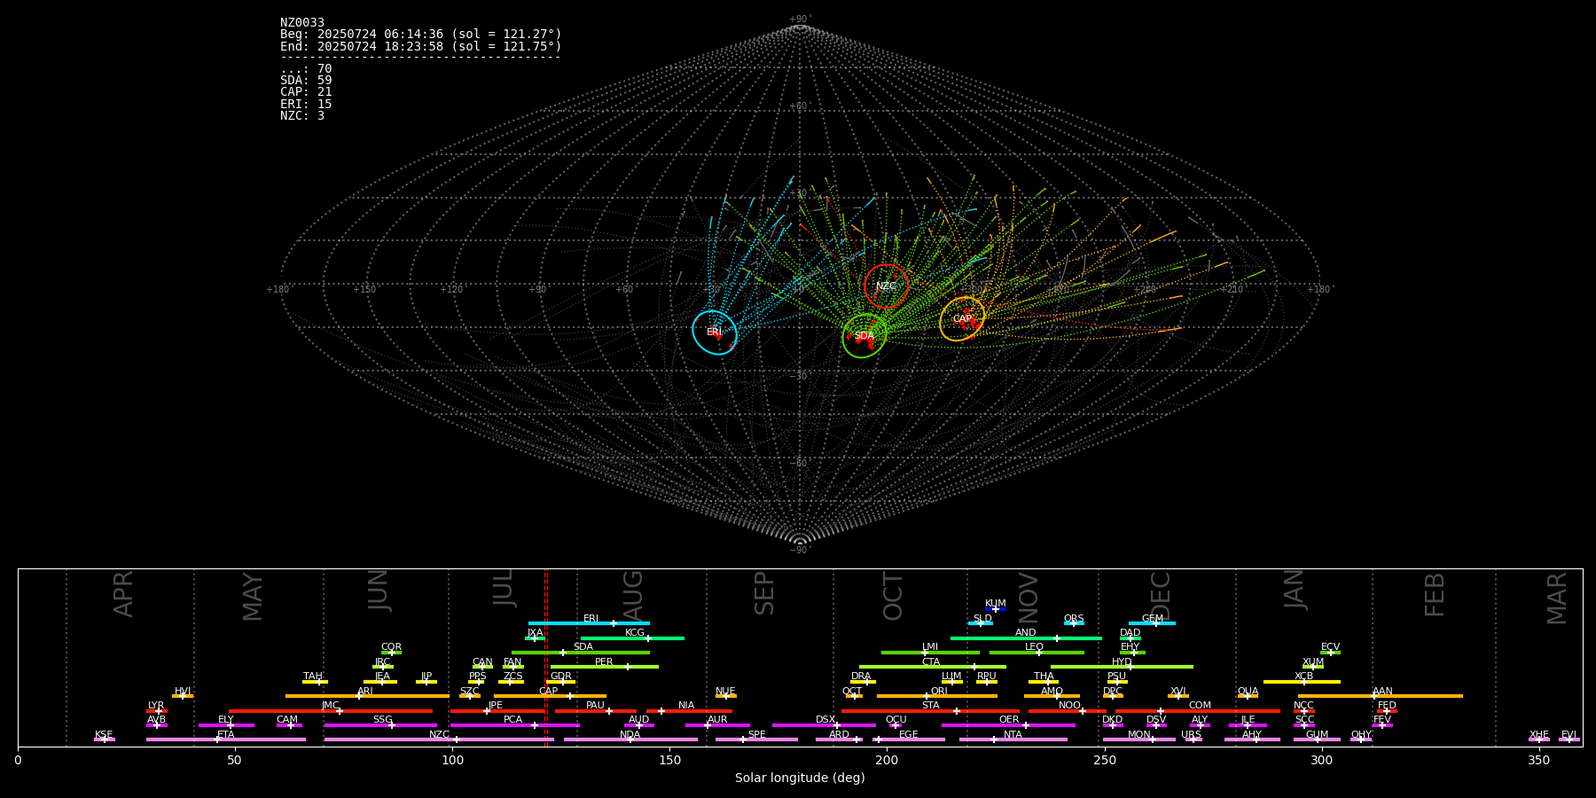Click the KCG shower bar in the timeline
Image resolution: width=1596 pixels, height=798 pixels.
coord(632,638)
